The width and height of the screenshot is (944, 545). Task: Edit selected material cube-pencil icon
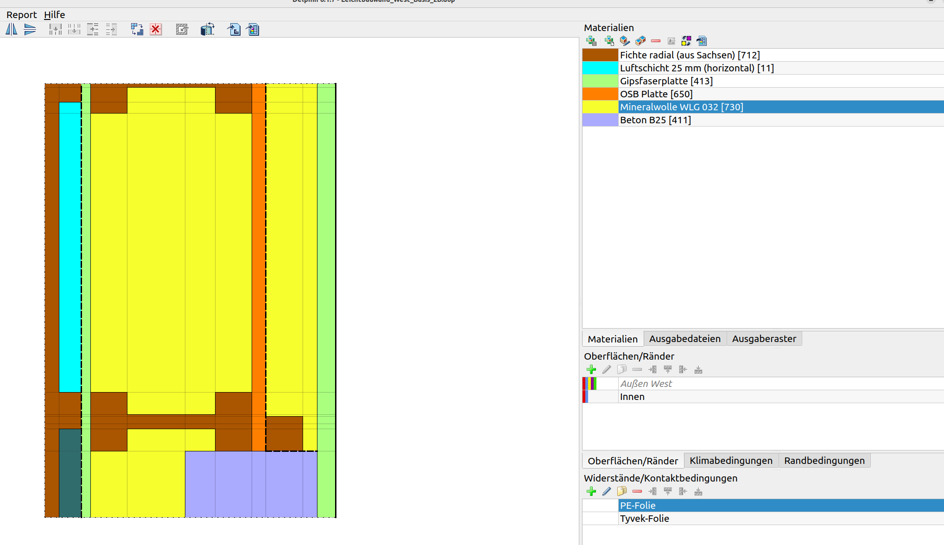pos(625,41)
